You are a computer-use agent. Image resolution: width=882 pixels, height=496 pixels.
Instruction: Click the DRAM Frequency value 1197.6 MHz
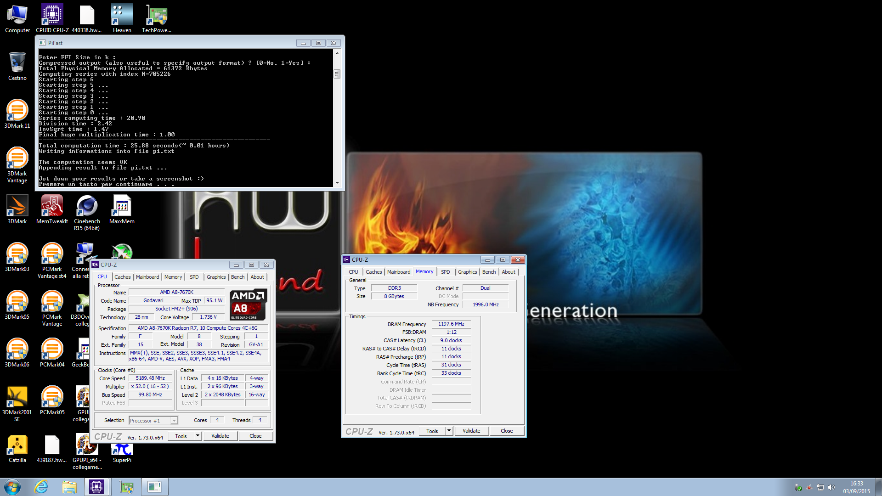click(451, 324)
